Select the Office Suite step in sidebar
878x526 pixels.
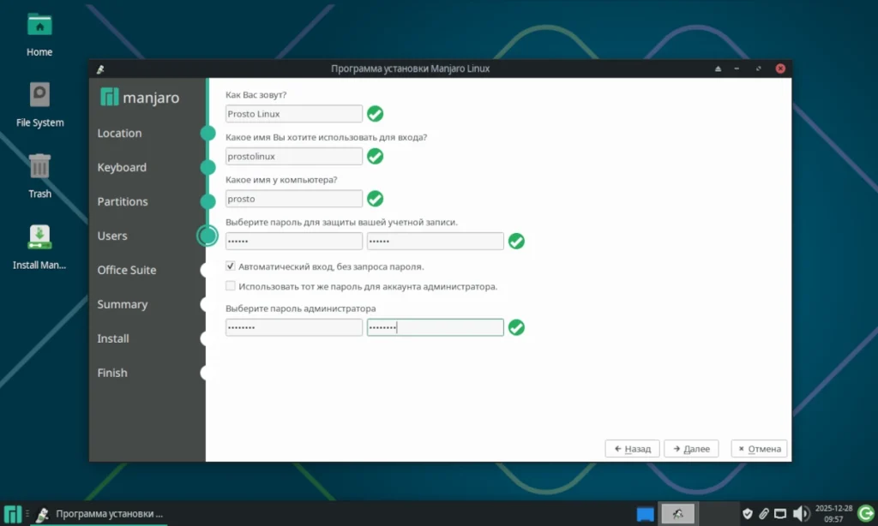click(x=127, y=270)
